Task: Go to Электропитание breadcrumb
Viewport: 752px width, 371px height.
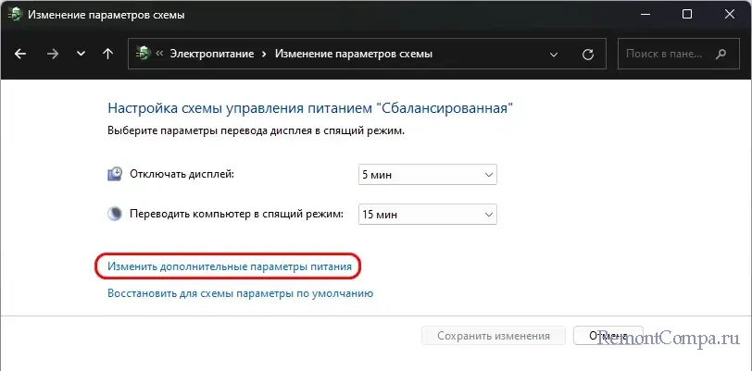Action: [x=213, y=54]
